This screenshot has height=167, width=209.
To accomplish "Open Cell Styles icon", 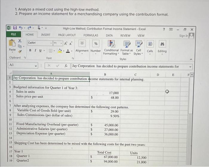I will click(x=139, y=44).
